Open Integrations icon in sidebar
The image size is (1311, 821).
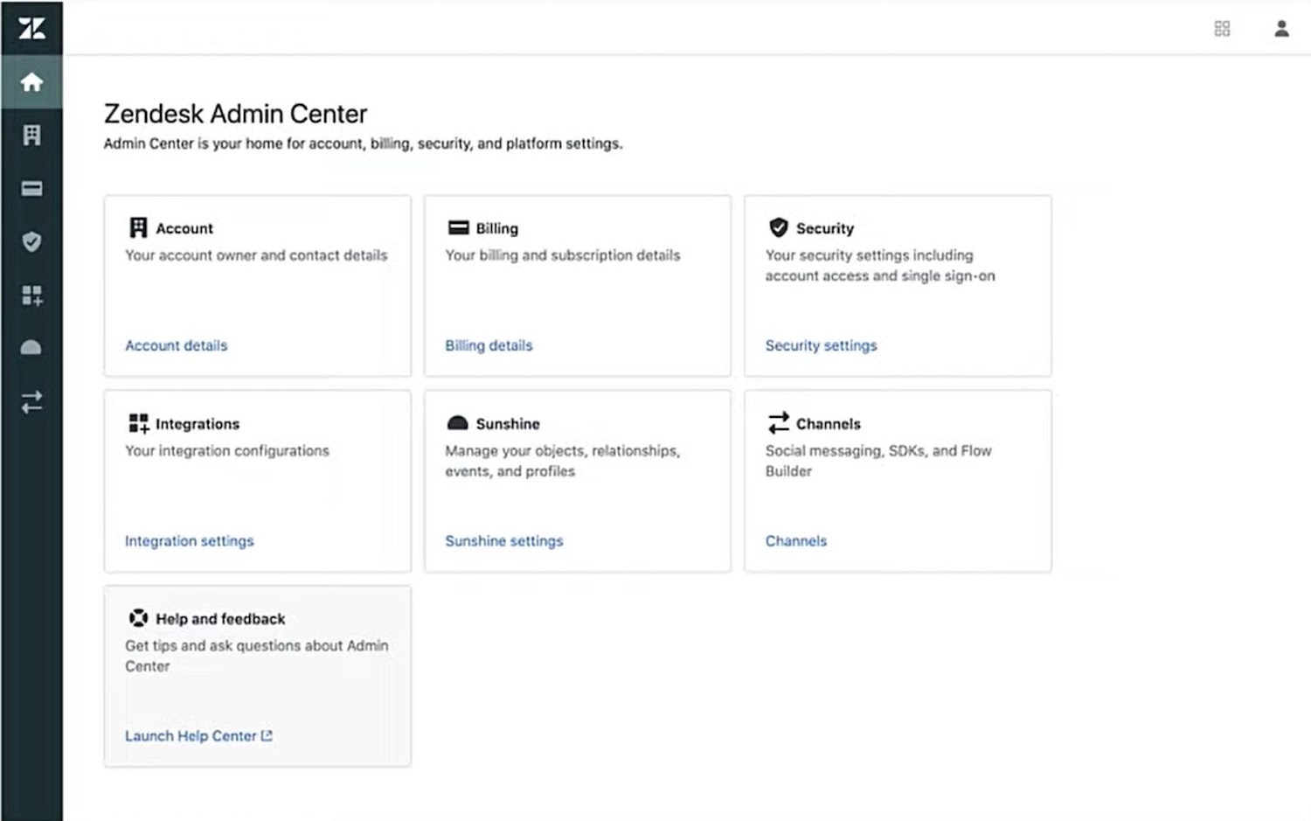coord(31,296)
